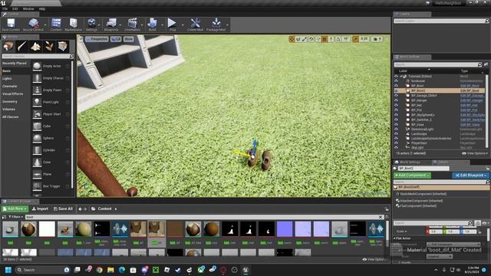Select the Foliage mode icon
Screen dimensions: 491x276
click(49, 46)
